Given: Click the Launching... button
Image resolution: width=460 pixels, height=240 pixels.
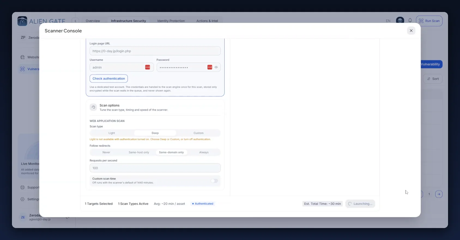Looking at the screenshot, I should pyautogui.click(x=360, y=204).
